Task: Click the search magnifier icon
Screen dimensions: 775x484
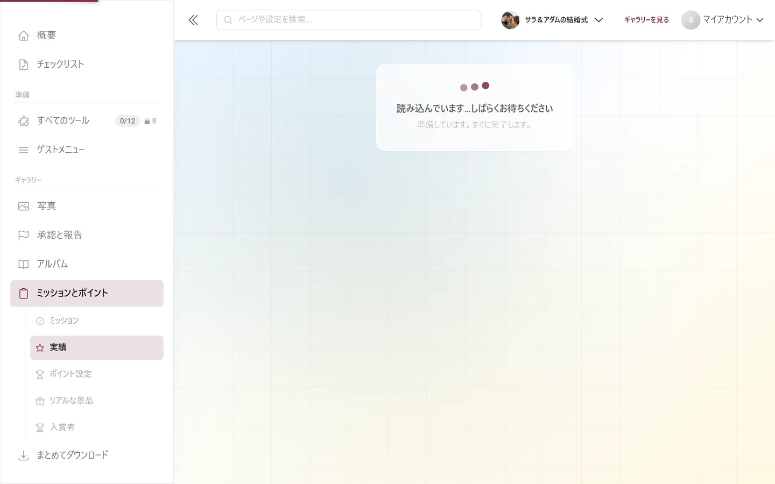Action: click(x=228, y=20)
